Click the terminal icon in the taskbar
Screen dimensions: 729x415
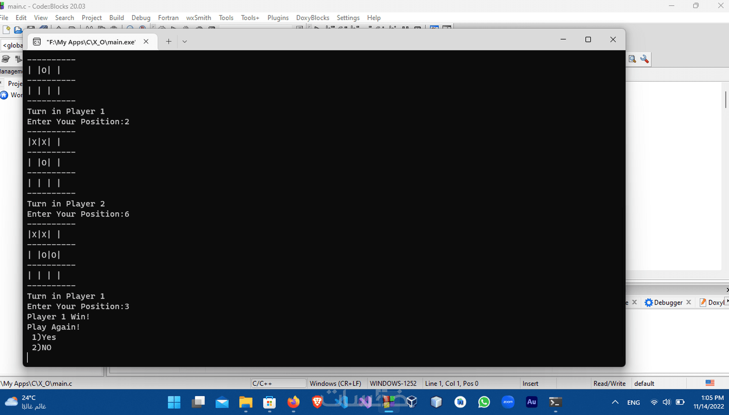pyautogui.click(x=555, y=402)
